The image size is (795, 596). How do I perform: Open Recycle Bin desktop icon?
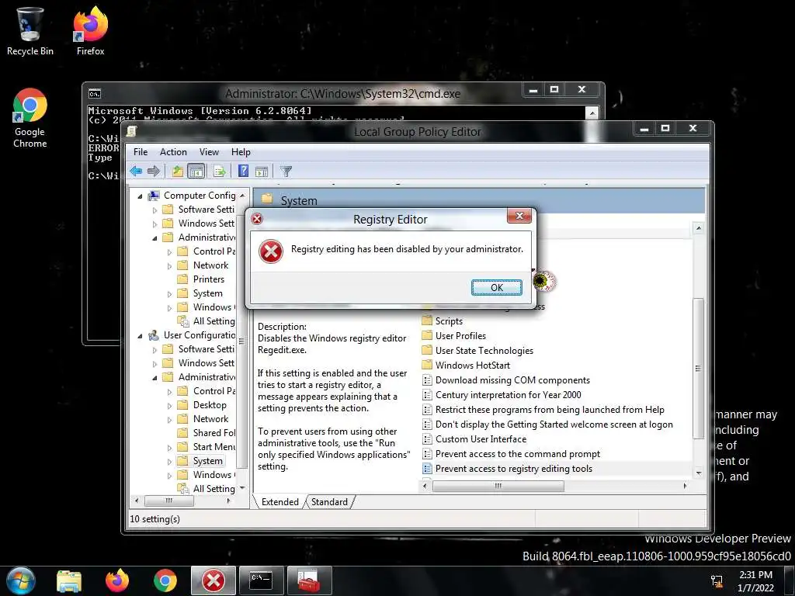30,30
